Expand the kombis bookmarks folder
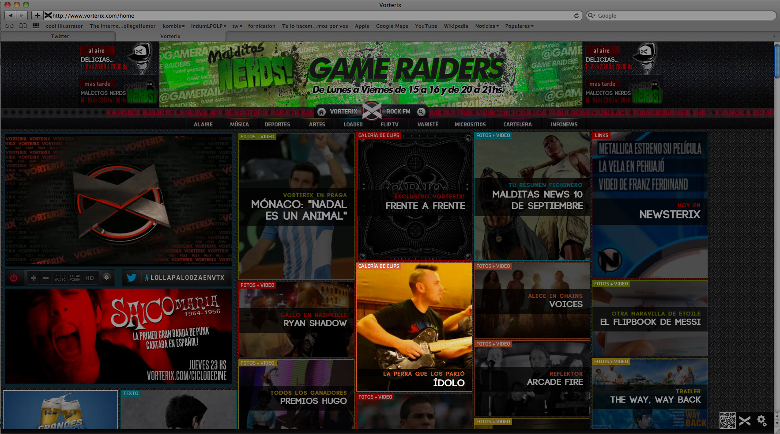This screenshot has height=434, width=780. click(173, 26)
